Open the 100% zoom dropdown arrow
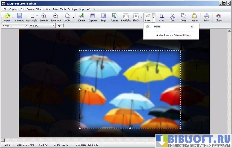The image size is (232, 148). tap(73, 17)
